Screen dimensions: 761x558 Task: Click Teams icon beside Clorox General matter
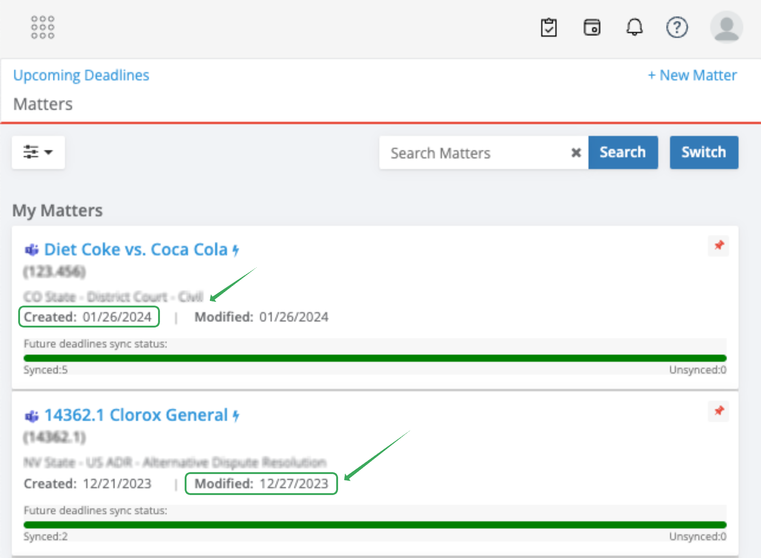pyautogui.click(x=32, y=416)
